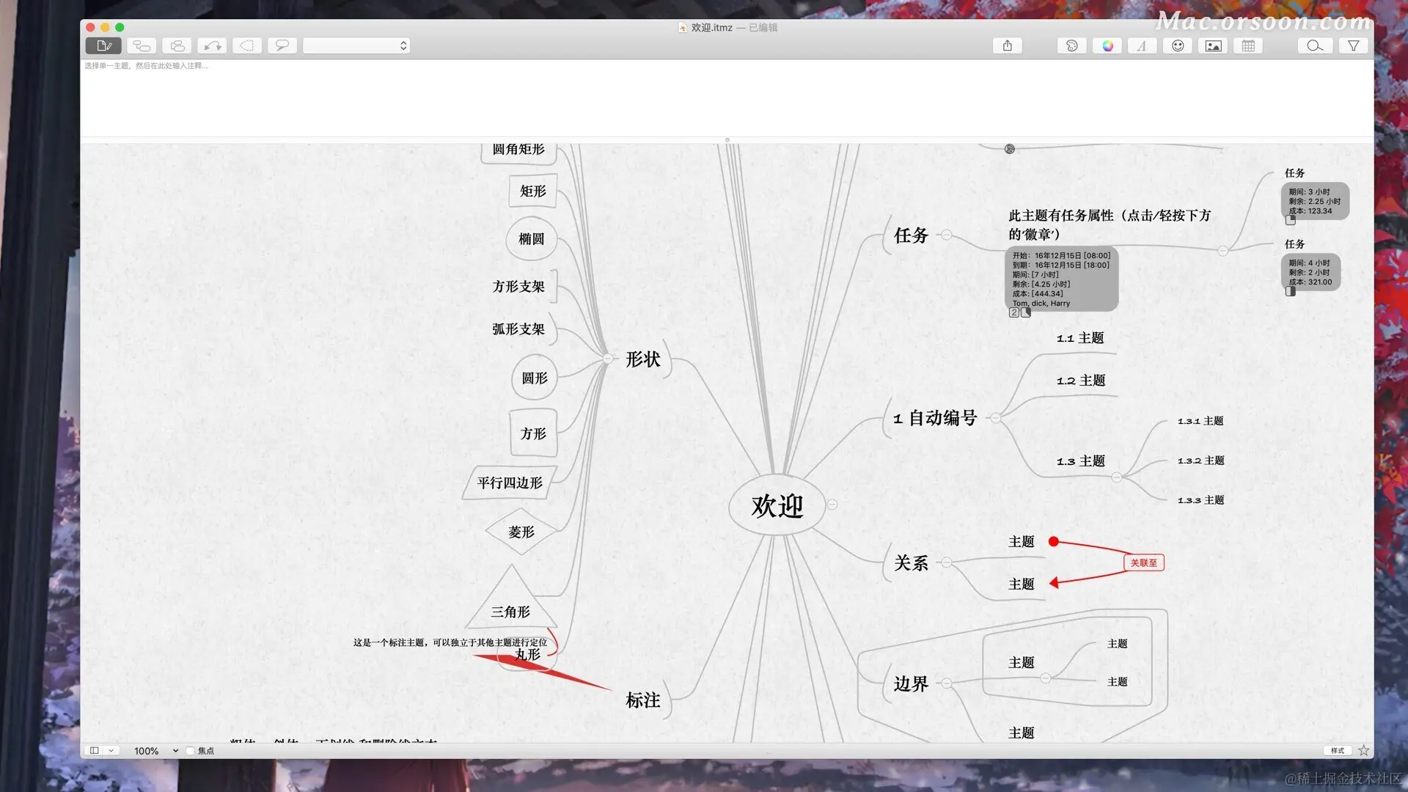This screenshot has width=1408, height=792.
Task: Expand the sidebar layout dropdown arrow
Action: tap(111, 751)
